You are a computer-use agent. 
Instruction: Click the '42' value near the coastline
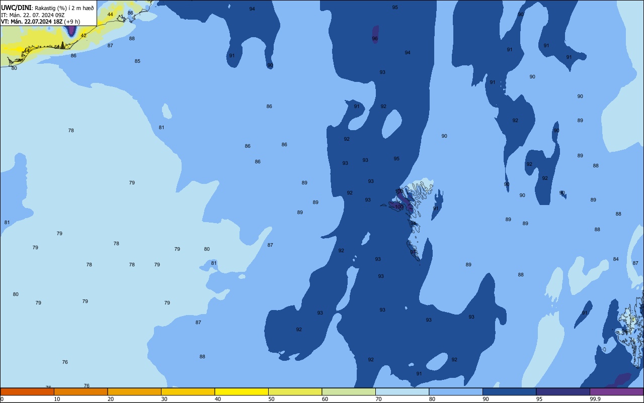click(84, 36)
